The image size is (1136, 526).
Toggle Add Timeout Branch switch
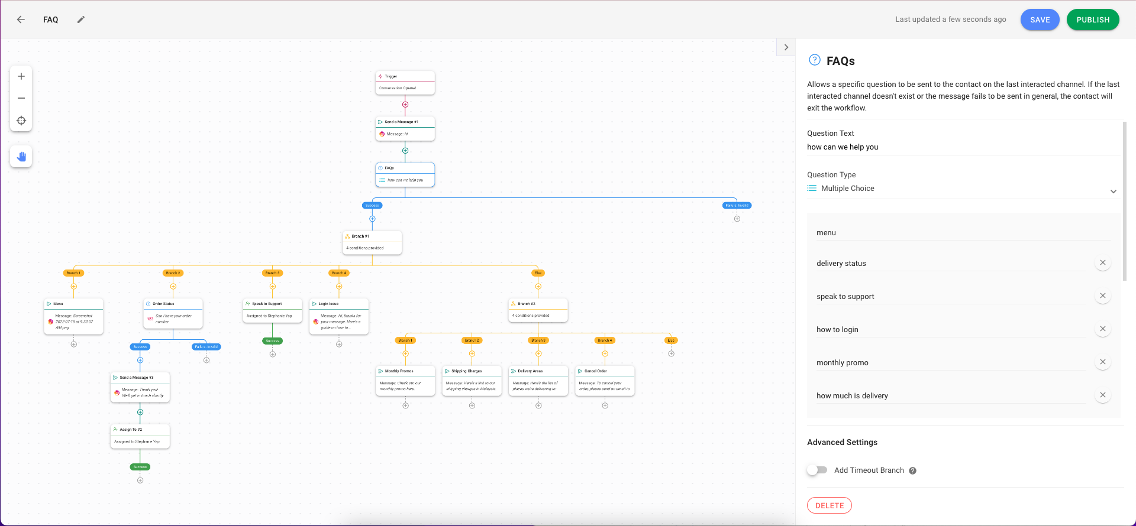(817, 470)
